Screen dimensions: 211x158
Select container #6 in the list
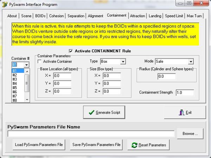tap(18, 92)
